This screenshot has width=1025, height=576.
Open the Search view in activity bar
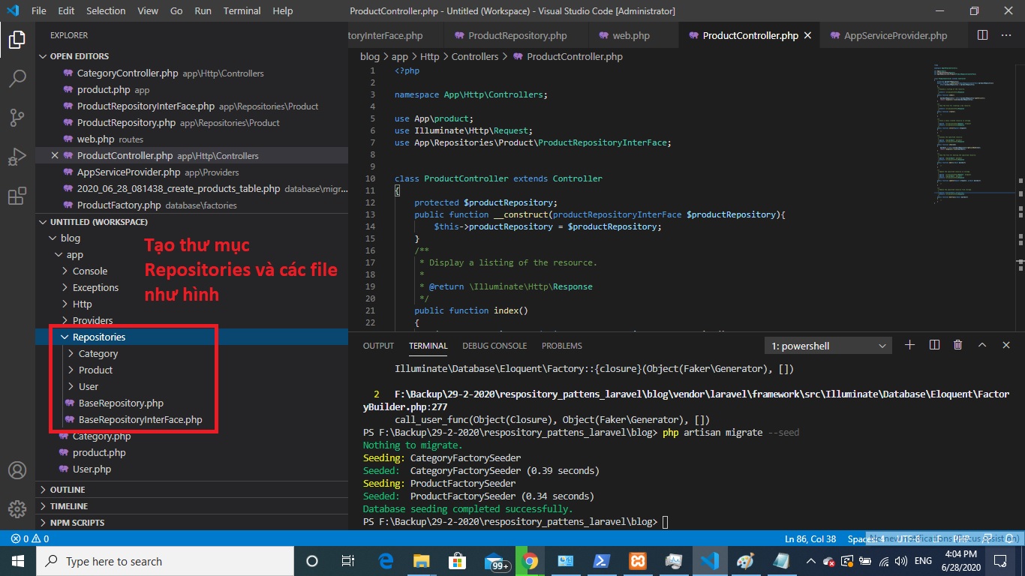tap(17, 78)
